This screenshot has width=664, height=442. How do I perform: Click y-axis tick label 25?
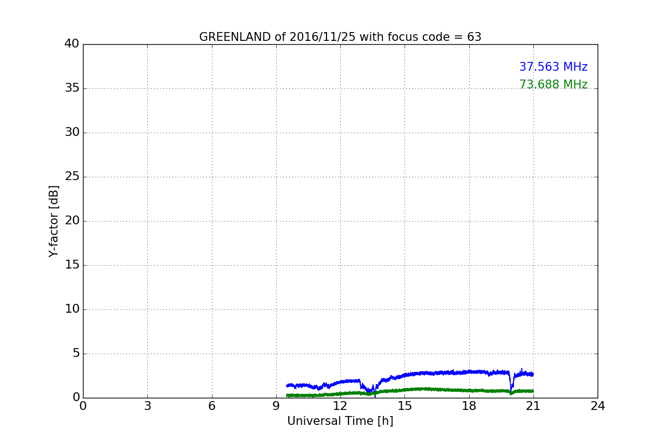coord(72,177)
